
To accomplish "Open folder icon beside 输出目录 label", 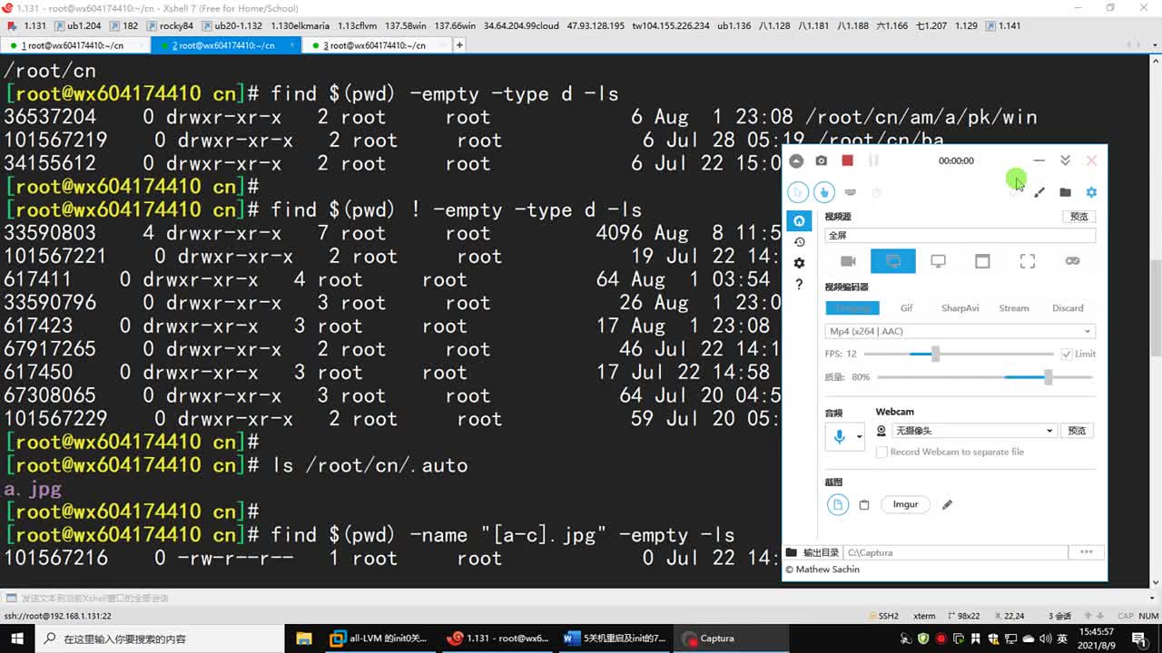I will pyautogui.click(x=792, y=552).
